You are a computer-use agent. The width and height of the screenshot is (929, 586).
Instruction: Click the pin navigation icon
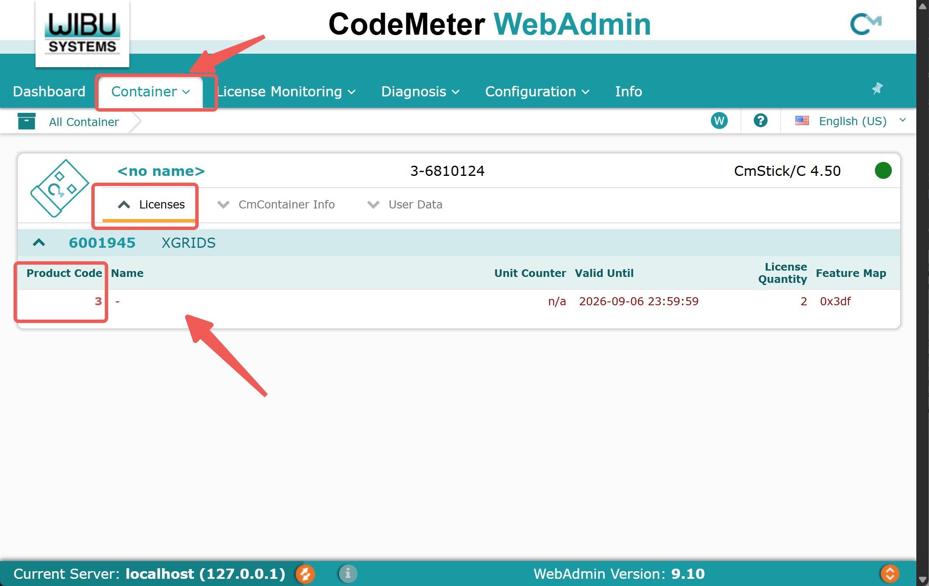(877, 88)
